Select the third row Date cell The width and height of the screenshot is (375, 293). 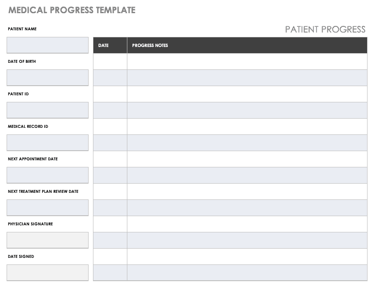(110, 94)
